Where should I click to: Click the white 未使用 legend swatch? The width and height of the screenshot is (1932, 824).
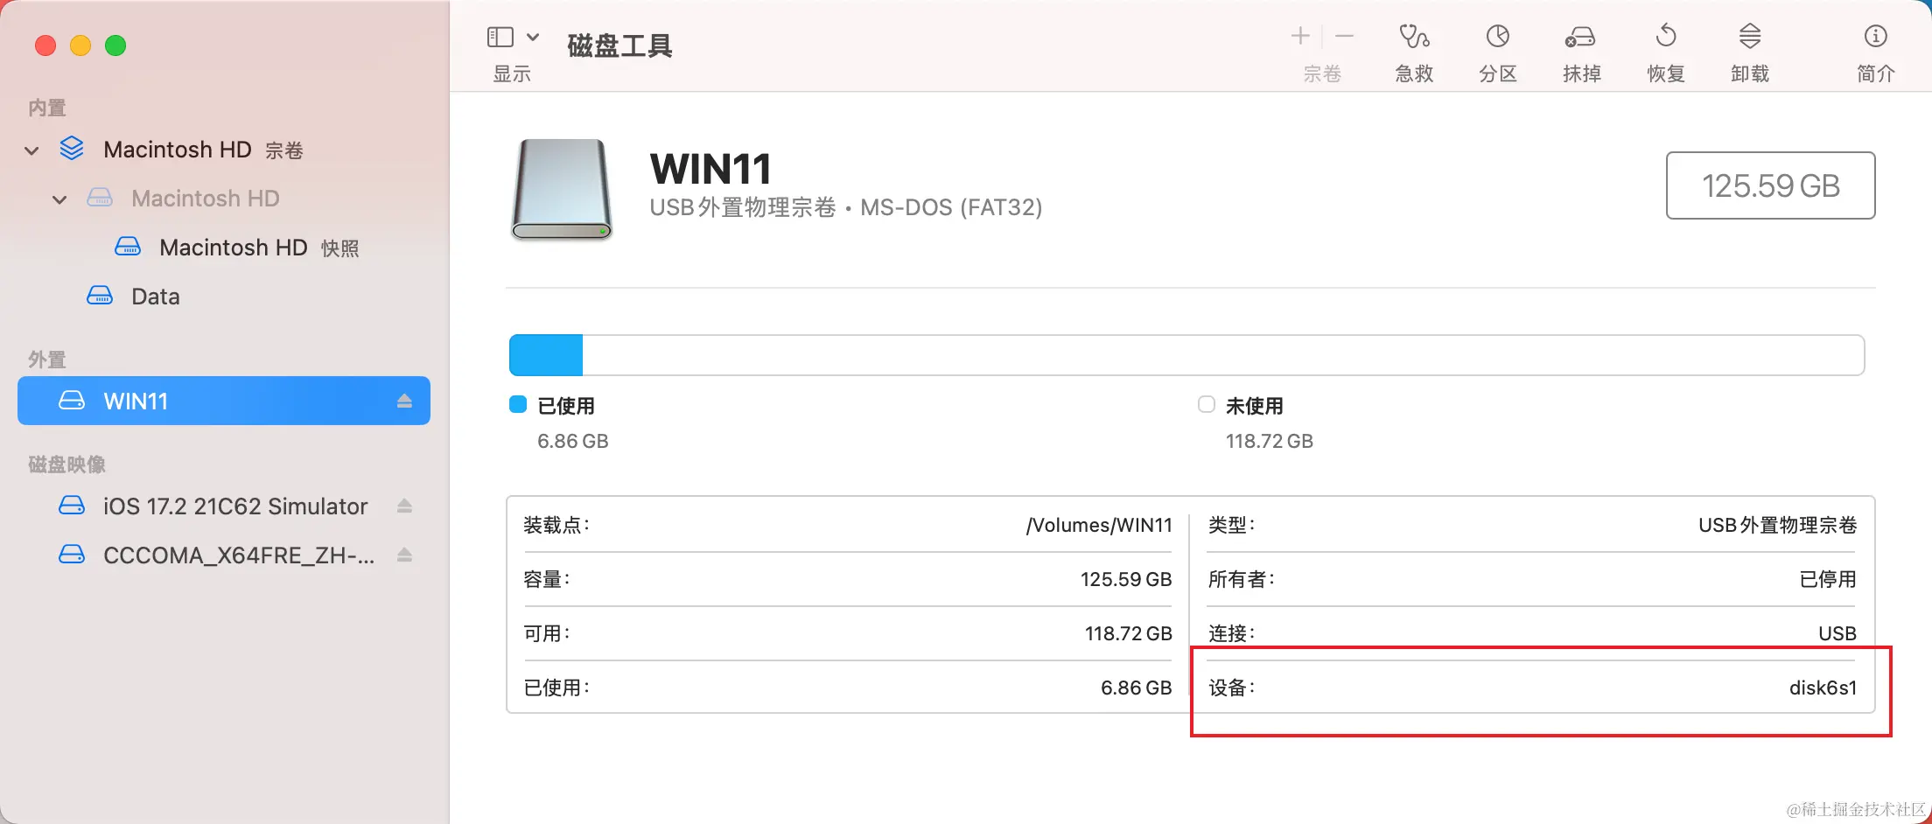1207,404
